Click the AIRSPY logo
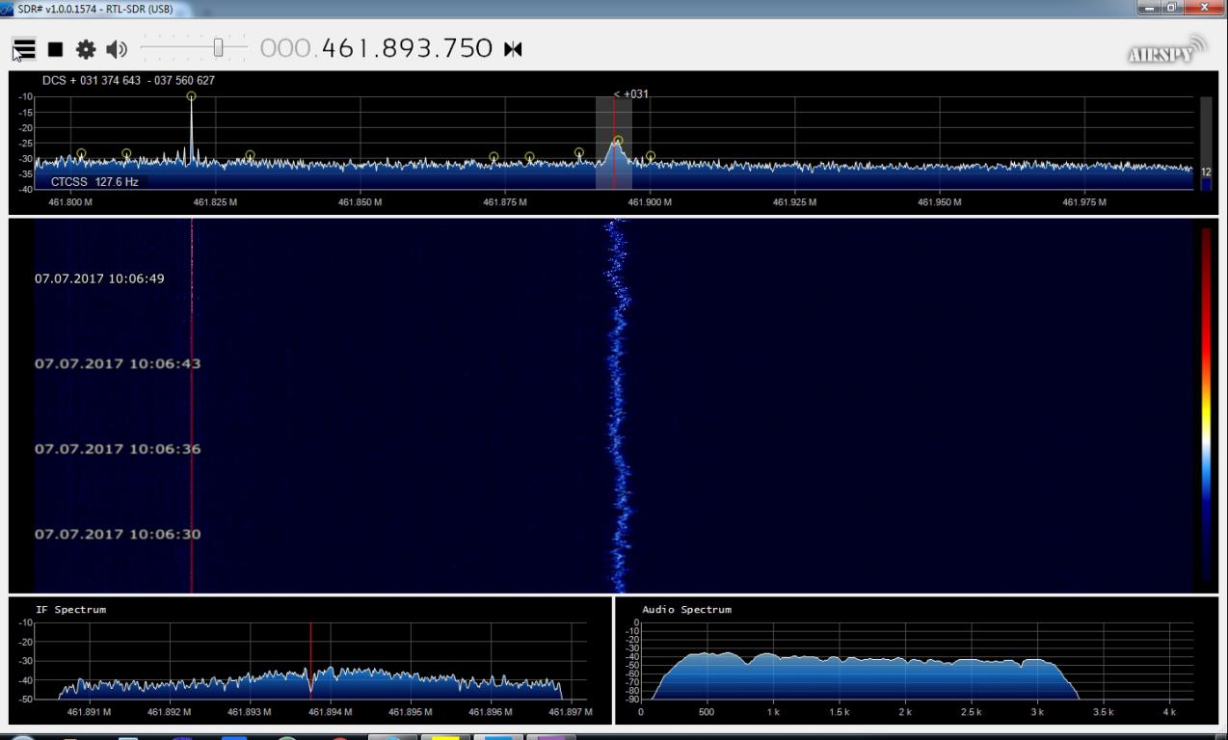The image size is (1228, 740). pos(1166,51)
